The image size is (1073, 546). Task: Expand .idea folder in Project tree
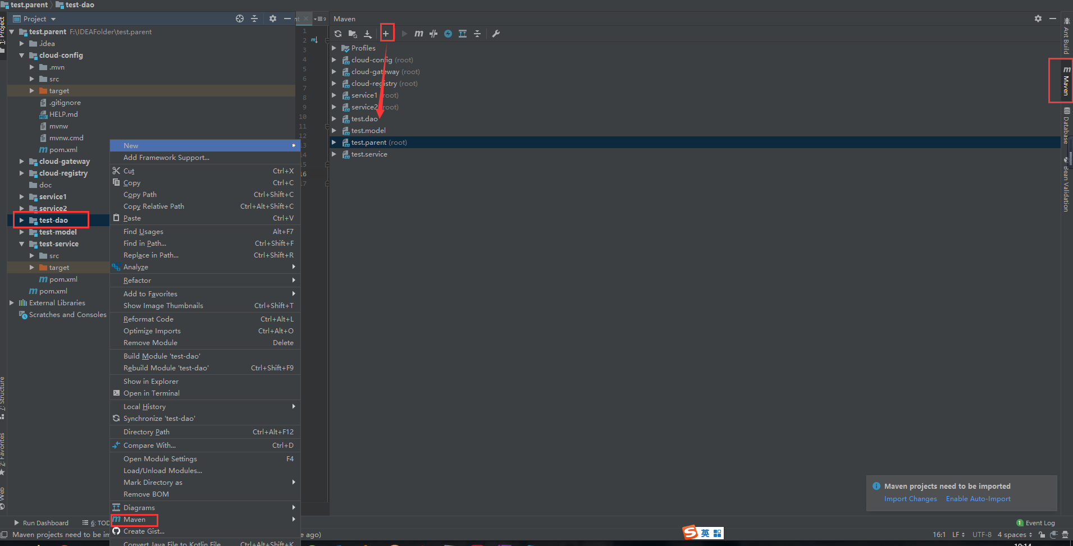pos(22,44)
